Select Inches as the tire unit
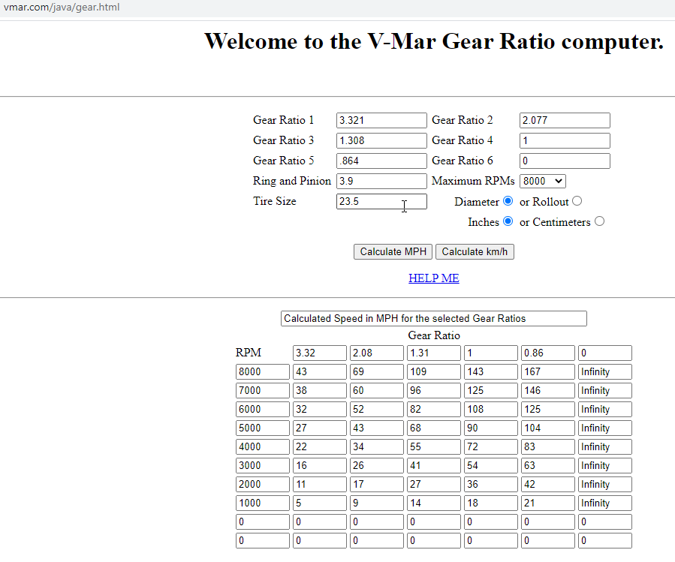Image resolution: width=675 pixels, height=562 pixels. 508,221
